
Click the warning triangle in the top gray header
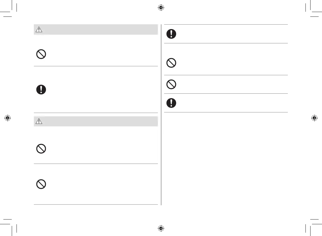point(39,29)
